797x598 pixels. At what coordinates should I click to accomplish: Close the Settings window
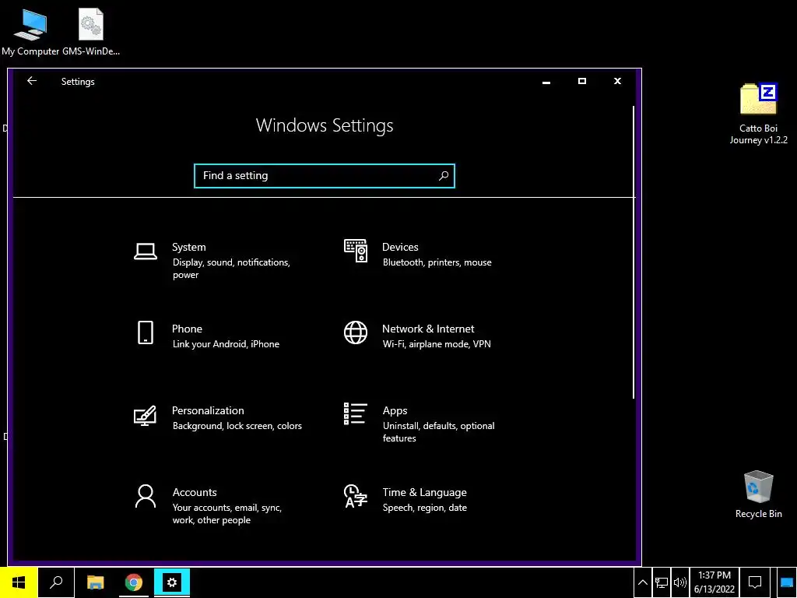click(617, 81)
